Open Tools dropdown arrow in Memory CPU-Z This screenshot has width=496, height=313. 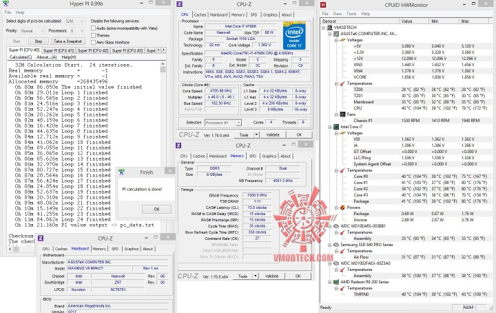[256, 276]
